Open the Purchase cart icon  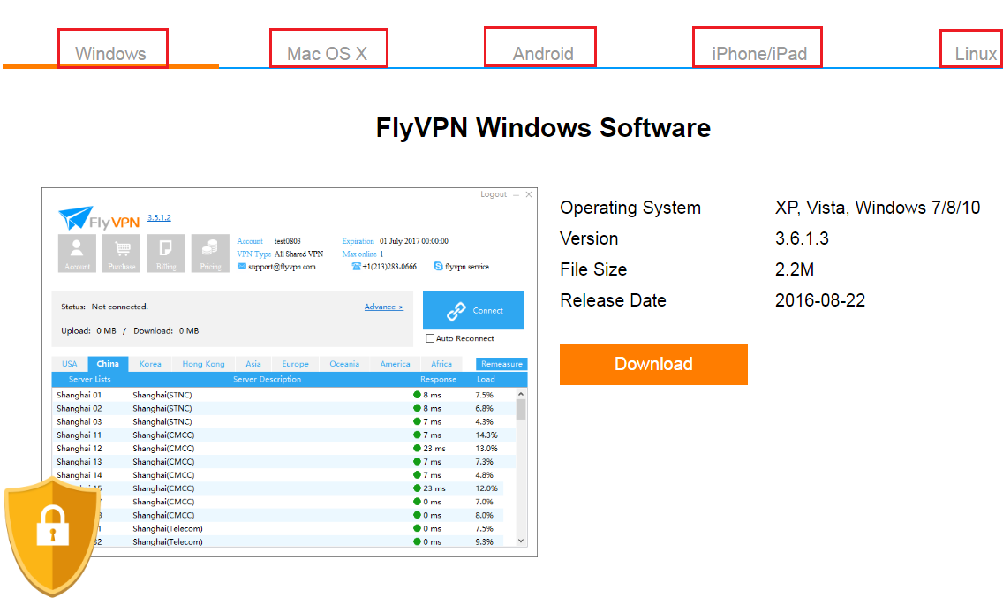[122, 254]
